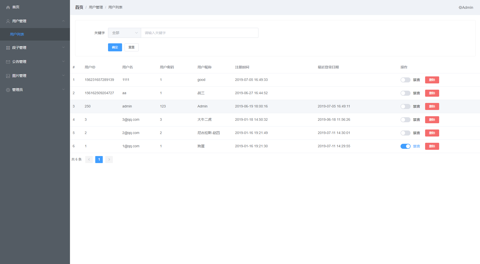Click the 管理员 gear icon
The image size is (480, 264).
8,90
